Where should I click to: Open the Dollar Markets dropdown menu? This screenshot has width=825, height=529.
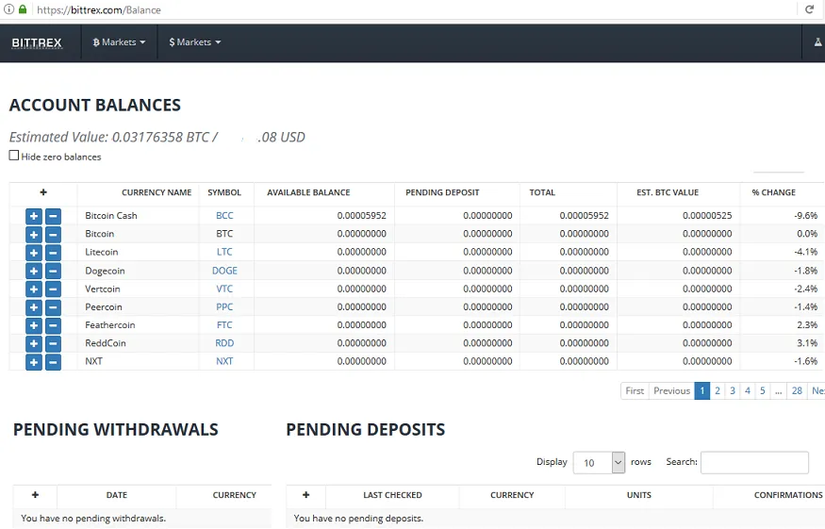[194, 42]
